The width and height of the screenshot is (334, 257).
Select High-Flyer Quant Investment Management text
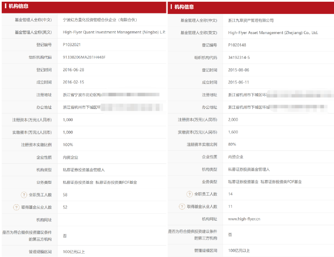[102, 32]
